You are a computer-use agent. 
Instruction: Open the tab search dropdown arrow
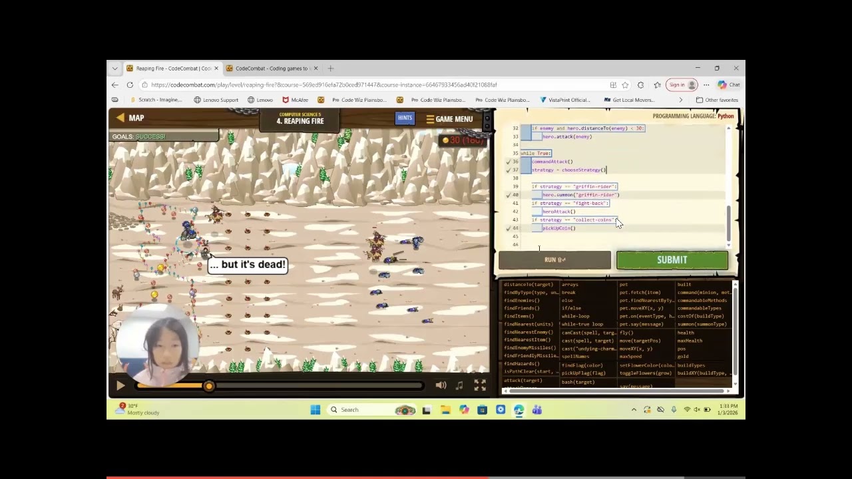click(x=114, y=68)
